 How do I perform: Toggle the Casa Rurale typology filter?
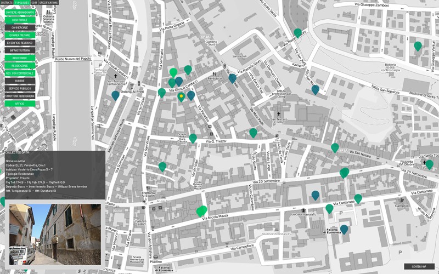click(20, 20)
